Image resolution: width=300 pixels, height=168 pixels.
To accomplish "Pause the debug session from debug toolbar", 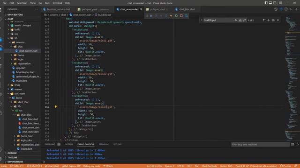I will click(151, 16).
